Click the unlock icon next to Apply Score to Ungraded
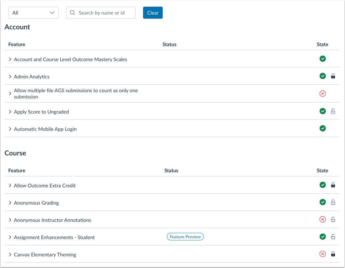This screenshot has height=268, width=345. click(333, 111)
